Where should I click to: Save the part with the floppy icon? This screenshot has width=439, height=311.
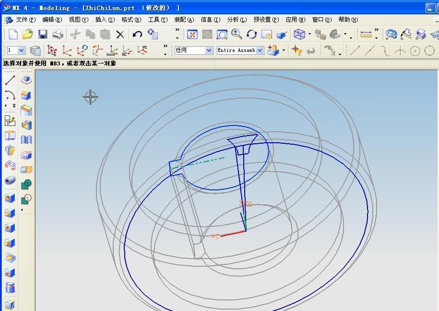click(x=43, y=34)
